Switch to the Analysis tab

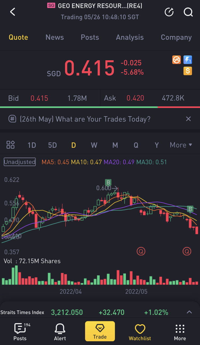[130, 37]
